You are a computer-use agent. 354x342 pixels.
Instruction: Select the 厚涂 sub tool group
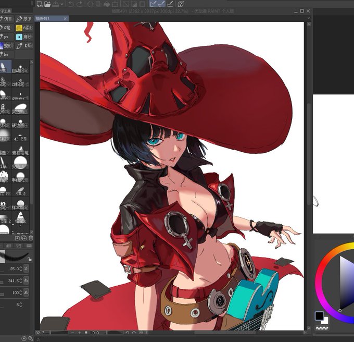click(24, 19)
